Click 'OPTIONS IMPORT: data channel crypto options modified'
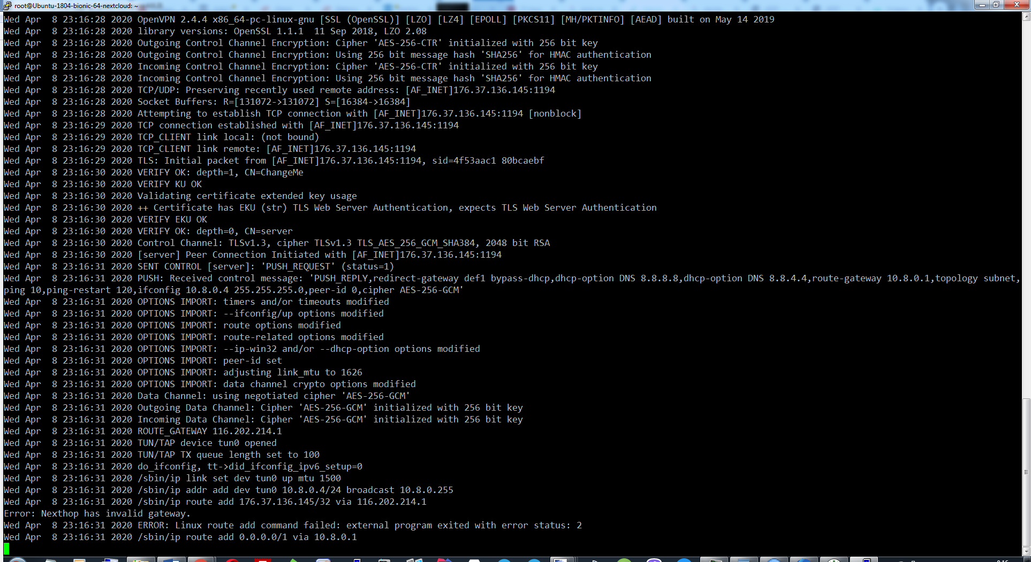Viewport: 1031px width, 562px height. click(277, 384)
